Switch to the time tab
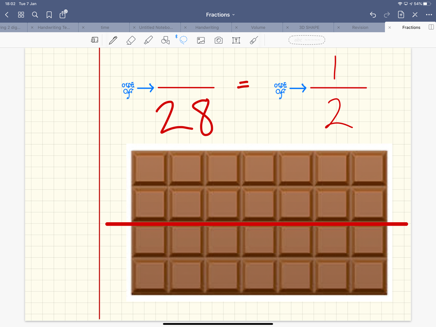Image resolution: width=436 pixels, height=327 pixels. [x=105, y=28]
